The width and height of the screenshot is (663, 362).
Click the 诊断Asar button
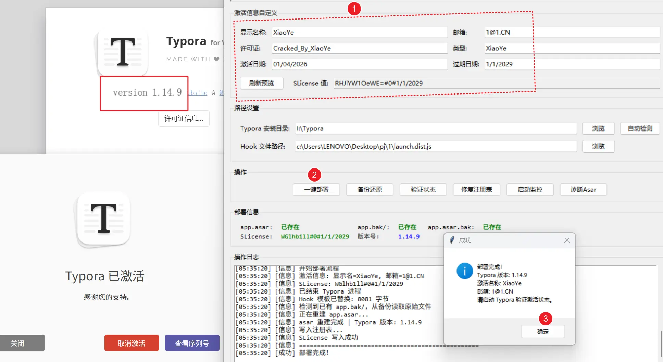[583, 189]
